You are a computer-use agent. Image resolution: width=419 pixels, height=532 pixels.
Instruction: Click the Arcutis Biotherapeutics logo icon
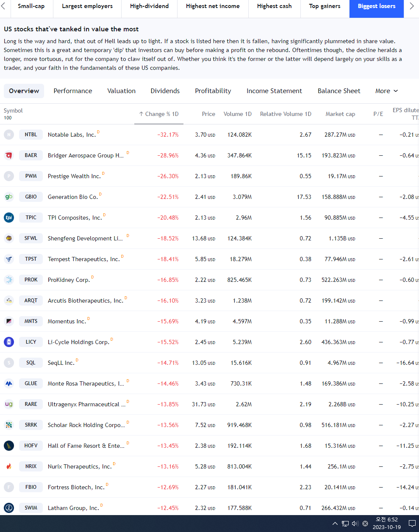click(x=9, y=300)
